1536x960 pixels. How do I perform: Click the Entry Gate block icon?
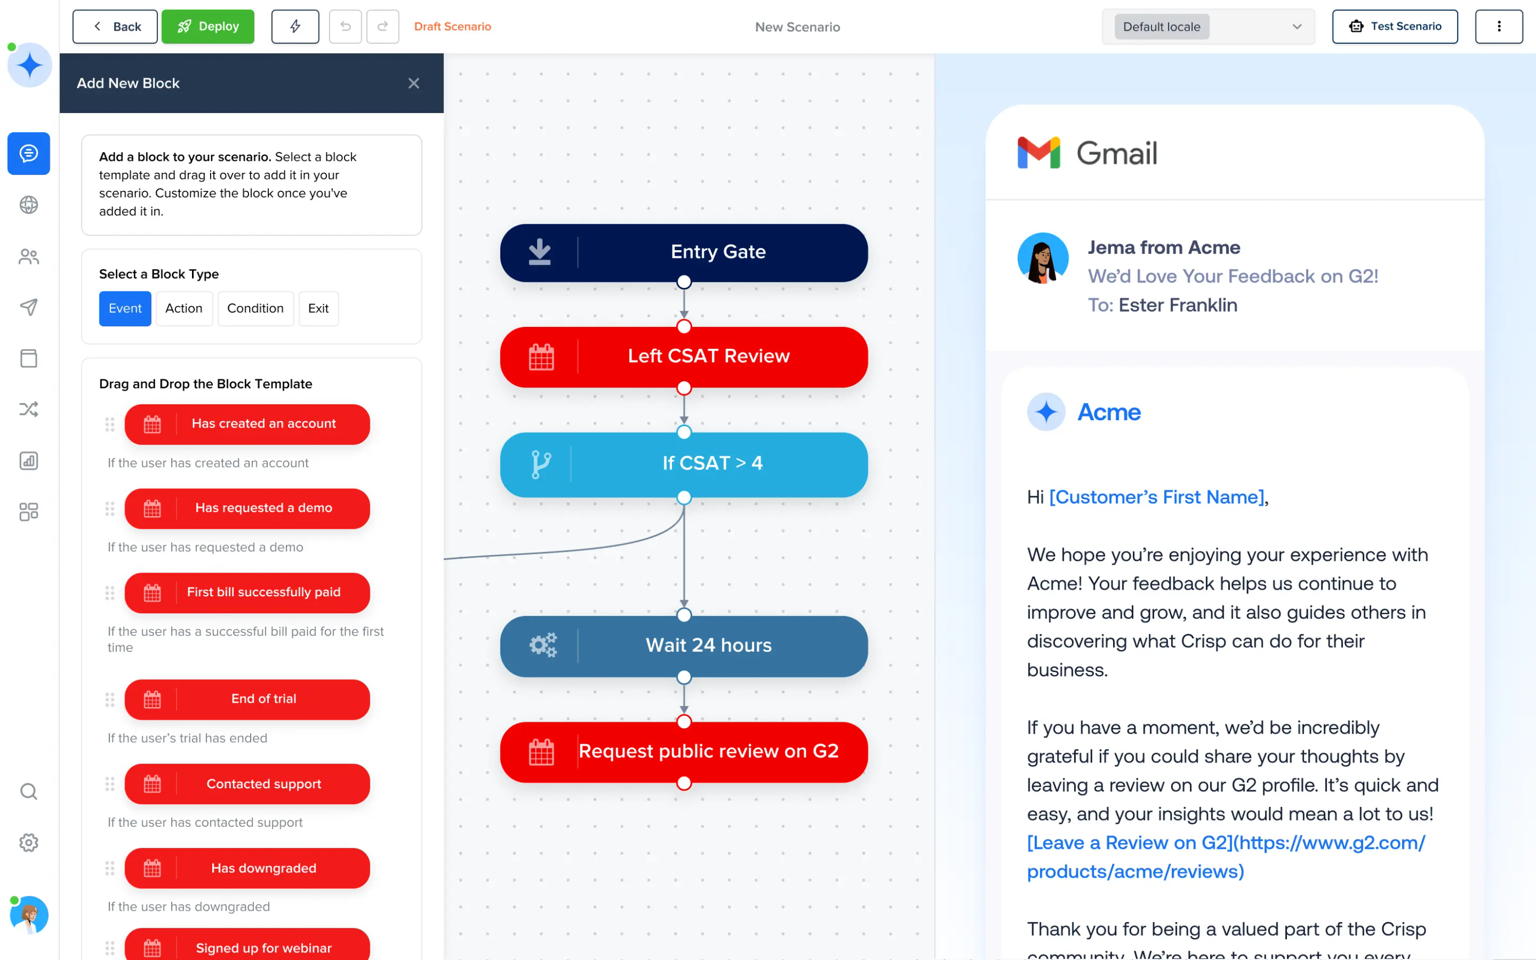(x=540, y=251)
